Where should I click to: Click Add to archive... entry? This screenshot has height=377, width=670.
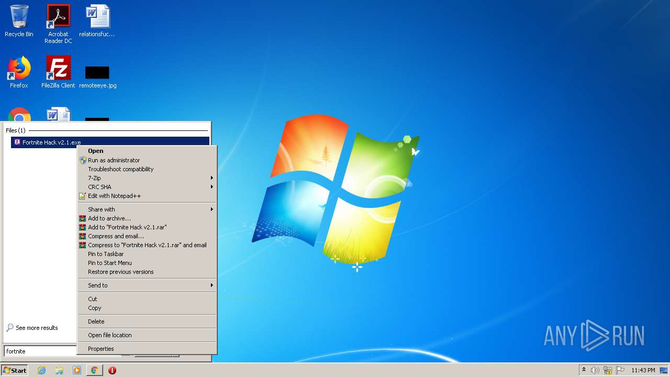point(147,218)
